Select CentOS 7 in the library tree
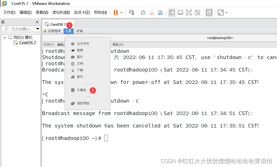 28,43
